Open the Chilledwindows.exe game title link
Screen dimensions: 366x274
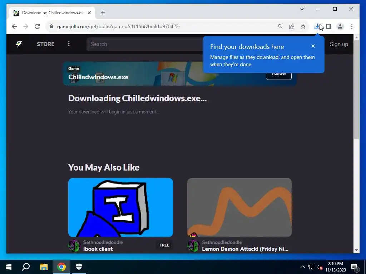point(98,77)
